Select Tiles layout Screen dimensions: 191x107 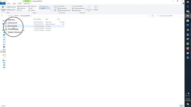click(20, 10)
